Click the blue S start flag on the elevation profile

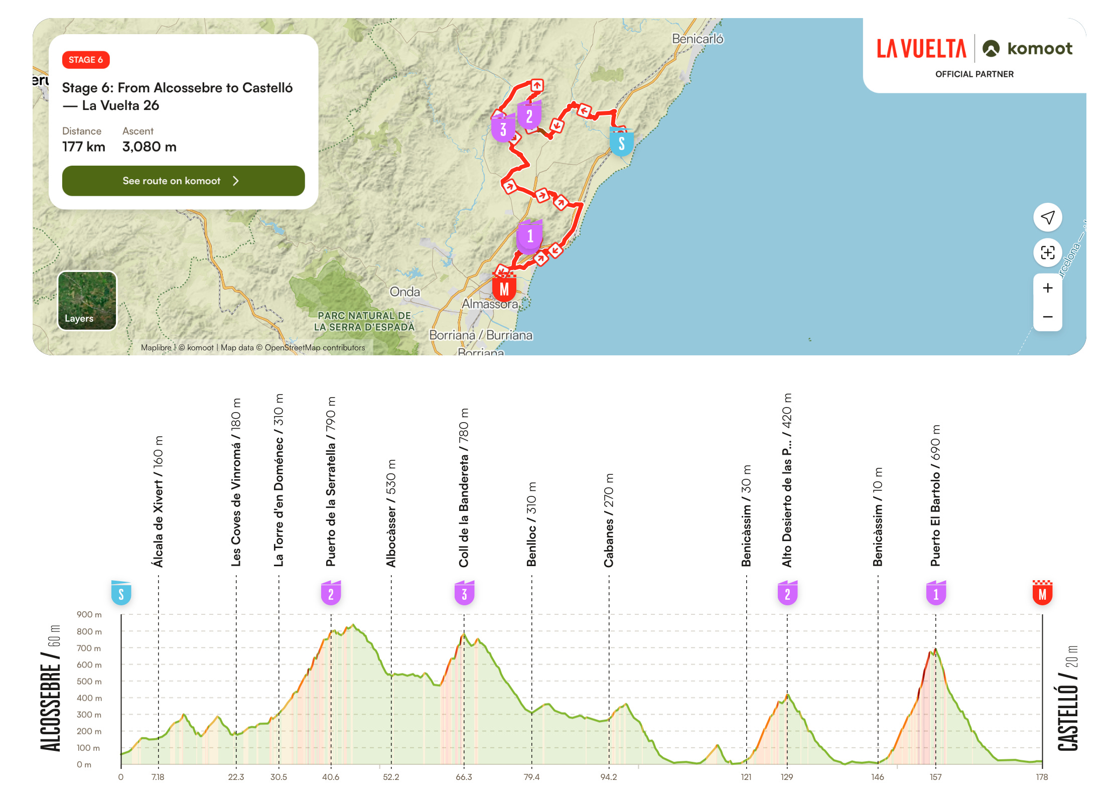(121, 593)
